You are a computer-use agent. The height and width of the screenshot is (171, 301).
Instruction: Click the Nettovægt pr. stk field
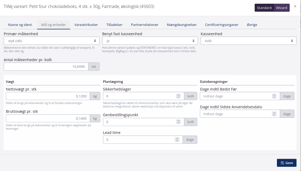pyautogui.click(x=48, y=96)
